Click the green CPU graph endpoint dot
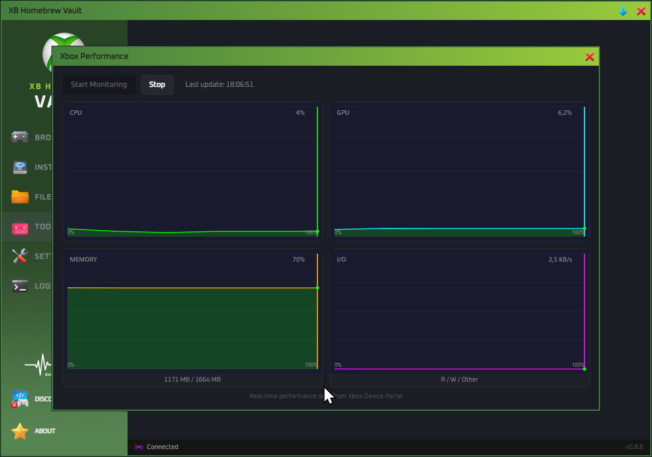652x457 pixels. pyautogui.click(x=317, y=231)
